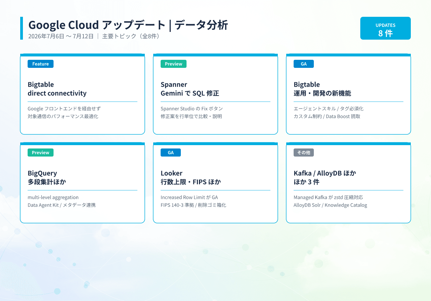Click the text 'Managed Kafka が zstd 圧縮対応'
The image size is (431, 301).
[328, 197]
